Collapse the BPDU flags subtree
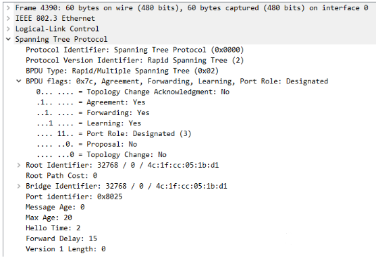Image resolution: width=378 pixels, height=262 pixels. pos(19,81)
